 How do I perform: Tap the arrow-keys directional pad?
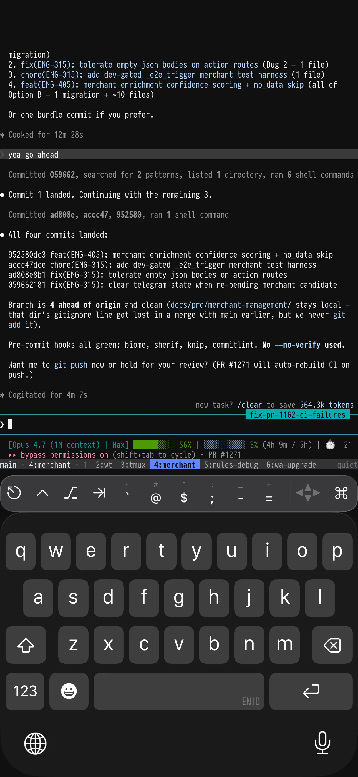pos(308,493)
